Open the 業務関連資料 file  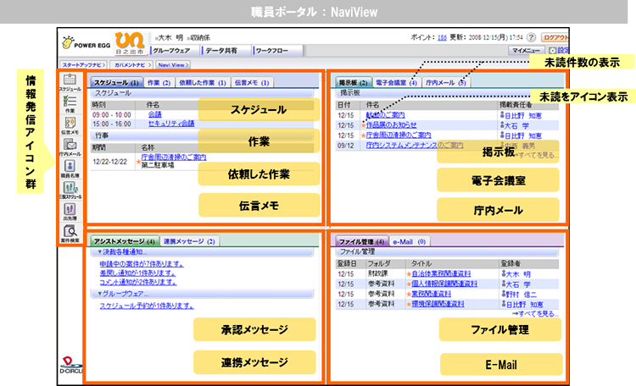coord(431,294)
